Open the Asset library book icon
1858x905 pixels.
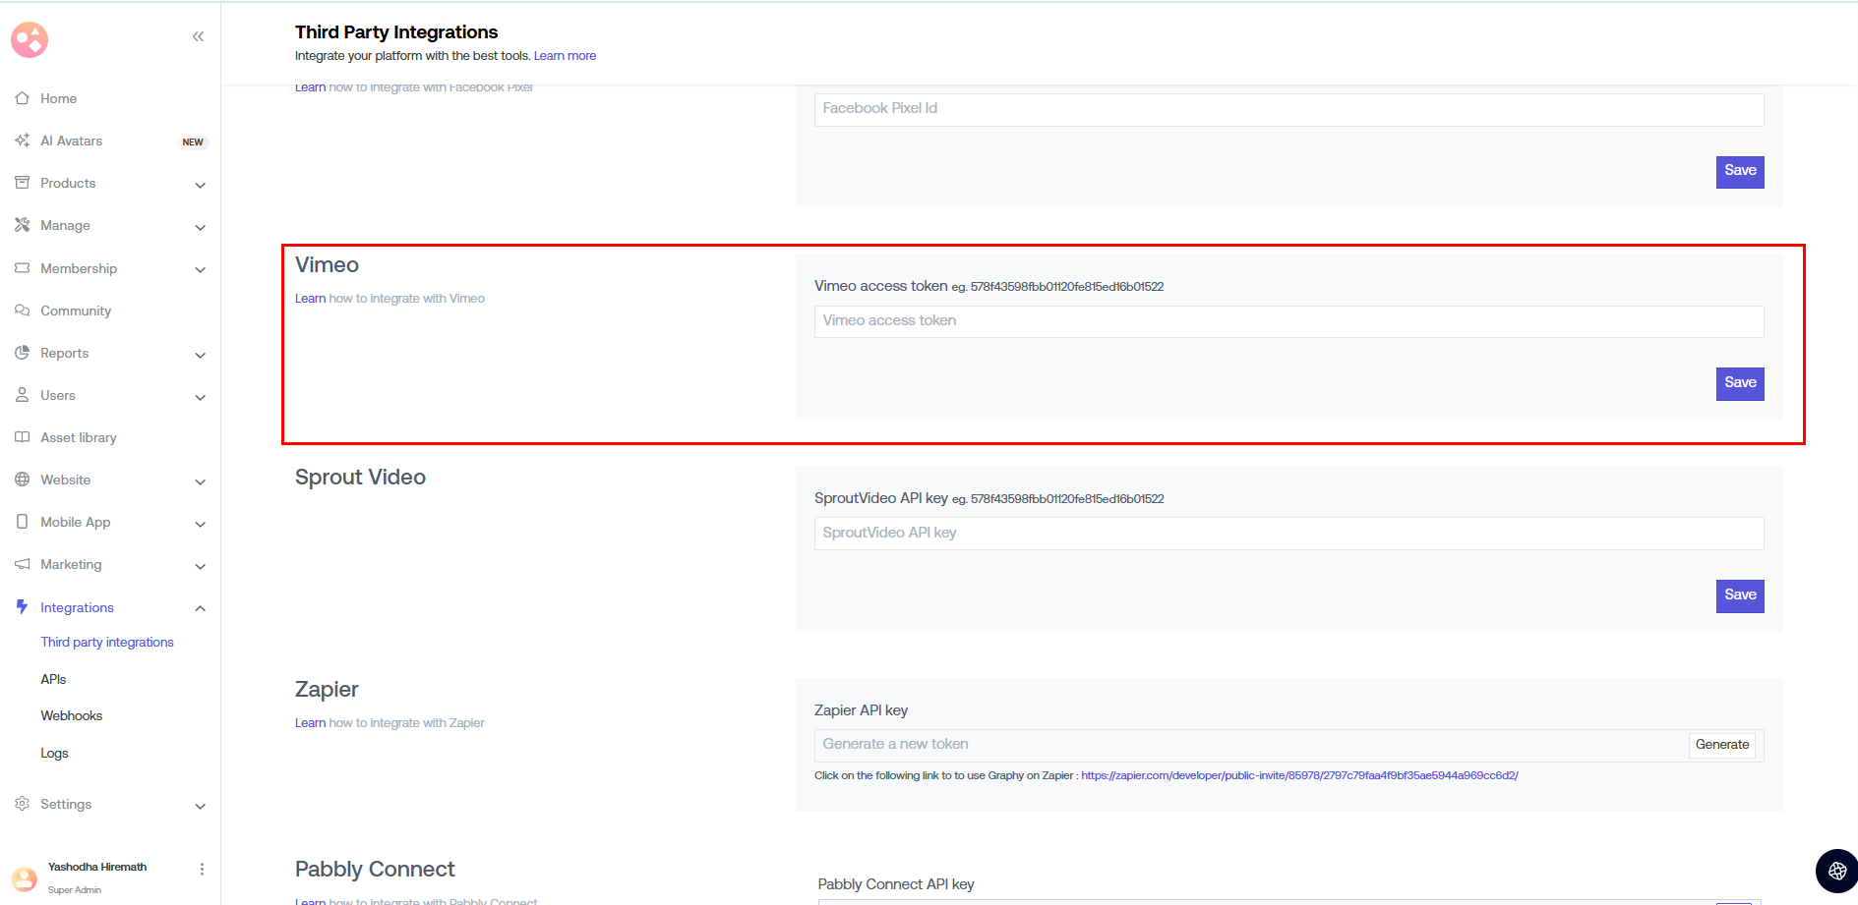click(22, 437)
